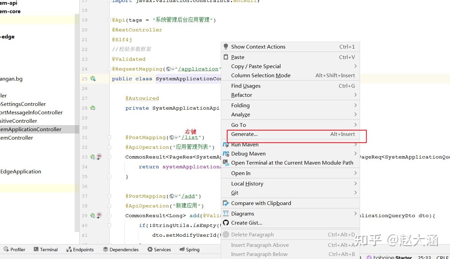Open the Dependencies tool window
This screenshot has height=259, width=450.
coord(121,250)
